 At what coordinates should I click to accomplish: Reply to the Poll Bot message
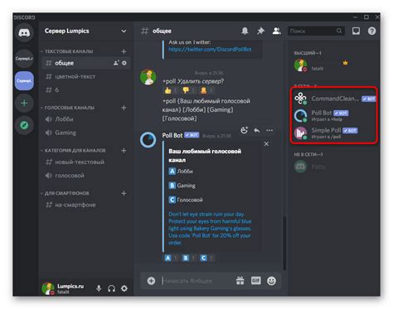click(x=257, y=130)
